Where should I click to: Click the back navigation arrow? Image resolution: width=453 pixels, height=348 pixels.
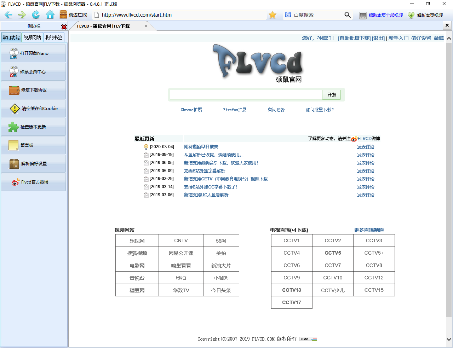coord(8,15)
